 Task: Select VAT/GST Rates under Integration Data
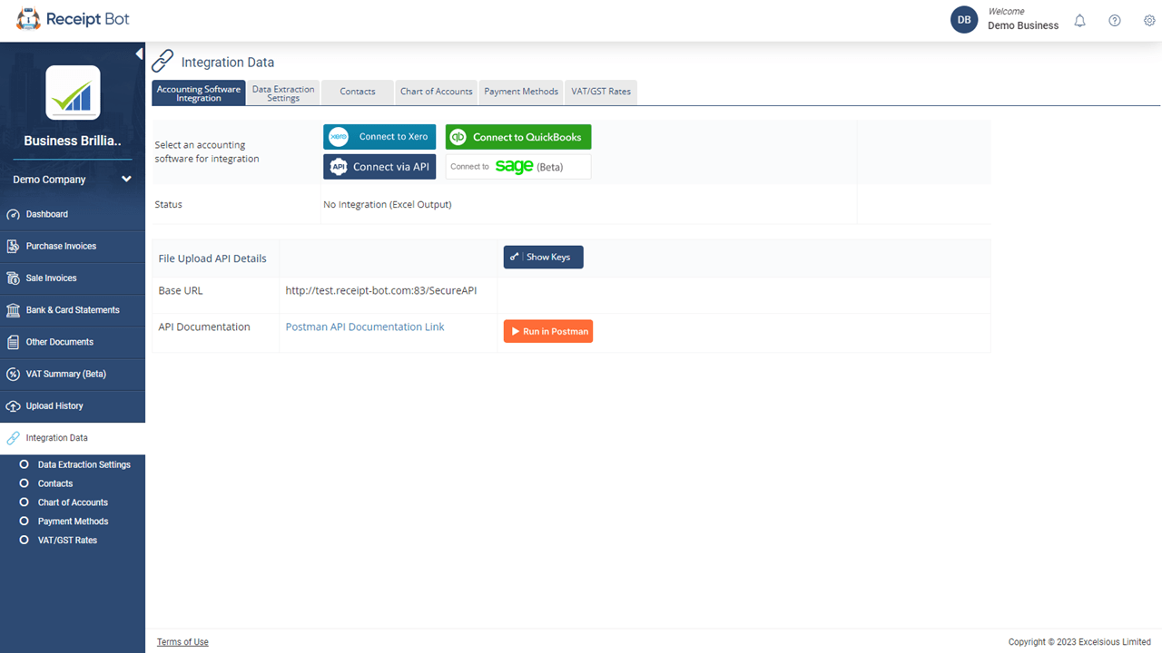point(68,540)
